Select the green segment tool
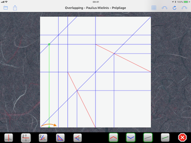 165,137
